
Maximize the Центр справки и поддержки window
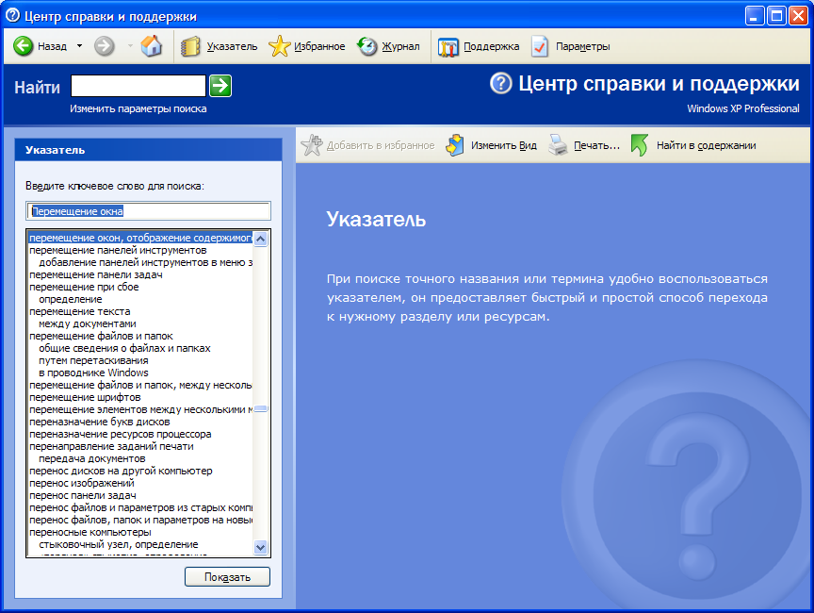776,16
